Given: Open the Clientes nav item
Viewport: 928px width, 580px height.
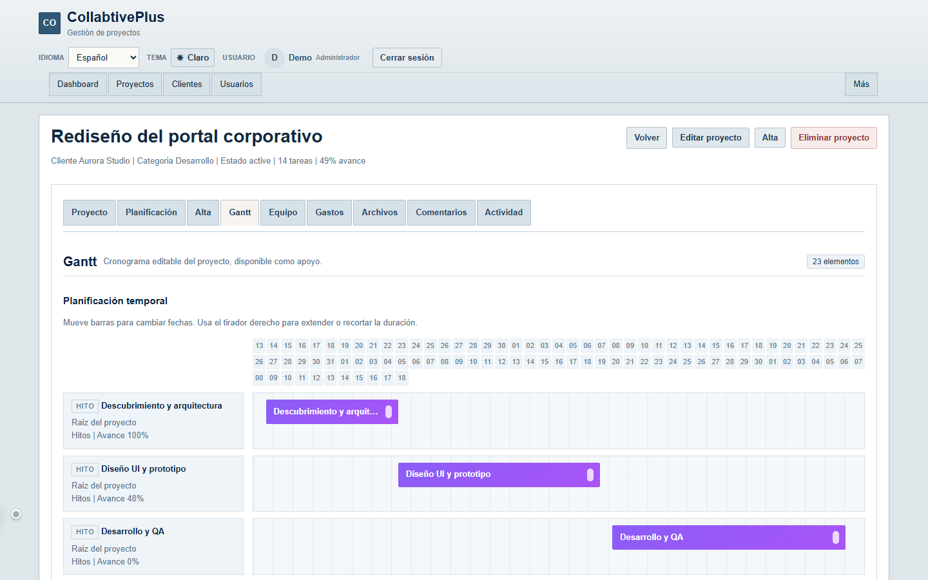Looking at the screenshot, I should [x=187, y=84].
